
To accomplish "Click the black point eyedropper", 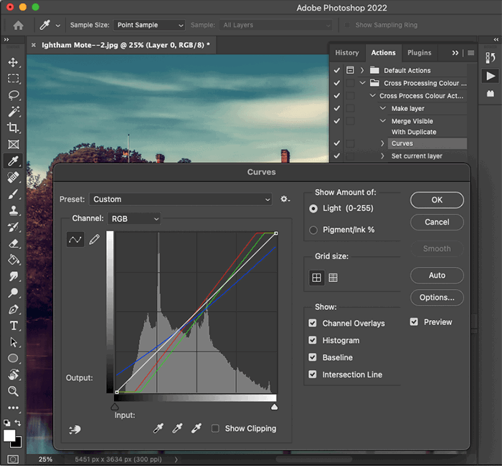I will (x=158, y=428).
